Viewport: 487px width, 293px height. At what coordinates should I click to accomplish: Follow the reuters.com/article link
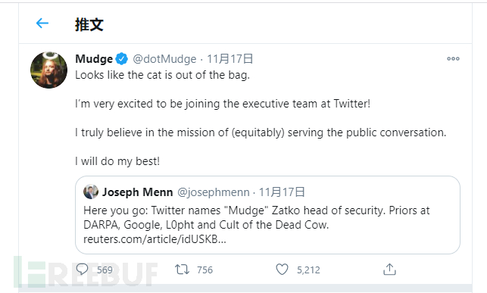click(155, 239)
